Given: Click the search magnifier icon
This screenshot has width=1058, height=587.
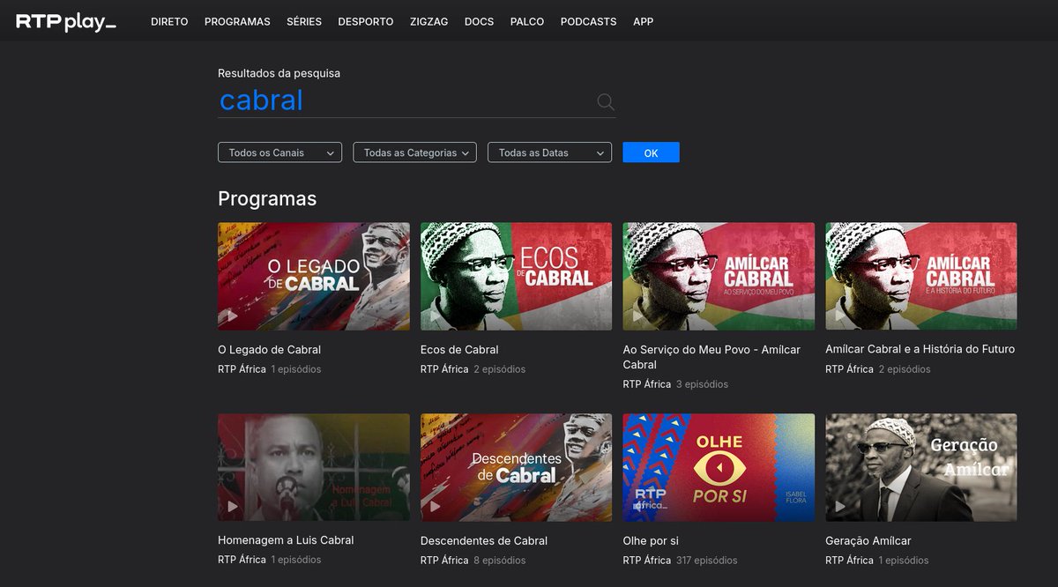Looking at the screenshot, I should click(x=606, y=102).
